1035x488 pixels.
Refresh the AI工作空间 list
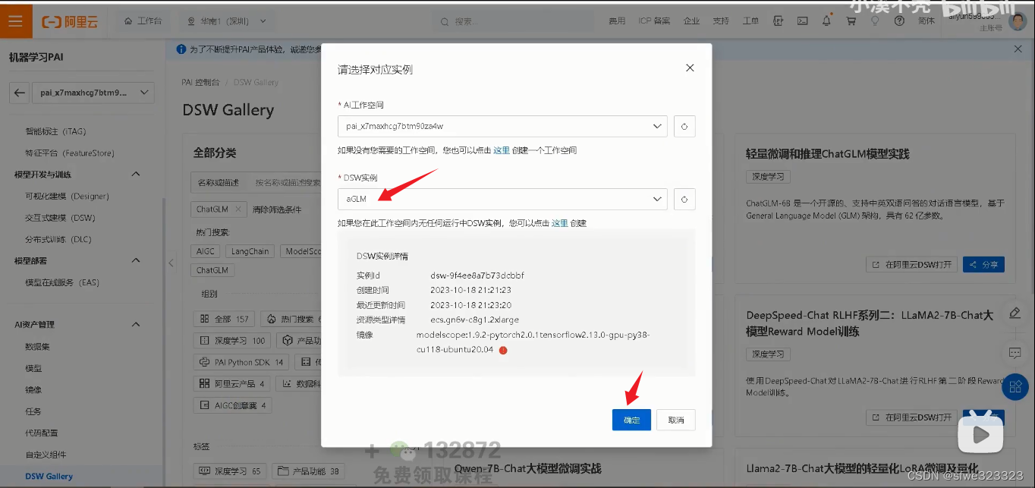pos(684,126)
